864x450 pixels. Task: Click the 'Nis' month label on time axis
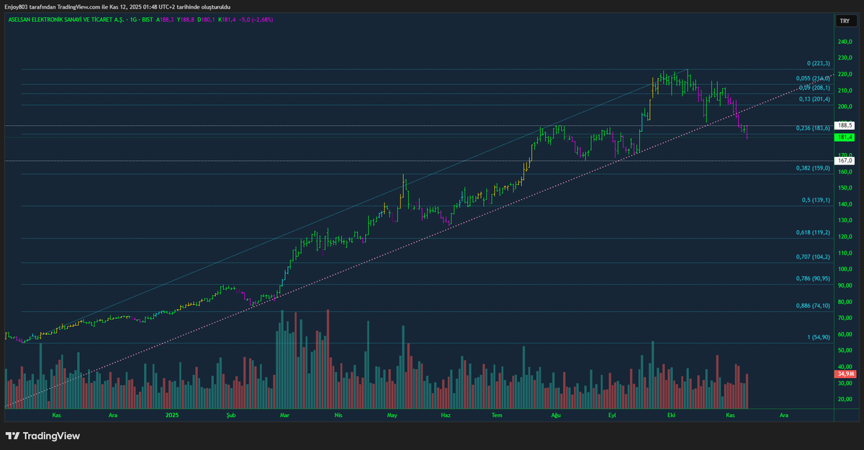338,415
